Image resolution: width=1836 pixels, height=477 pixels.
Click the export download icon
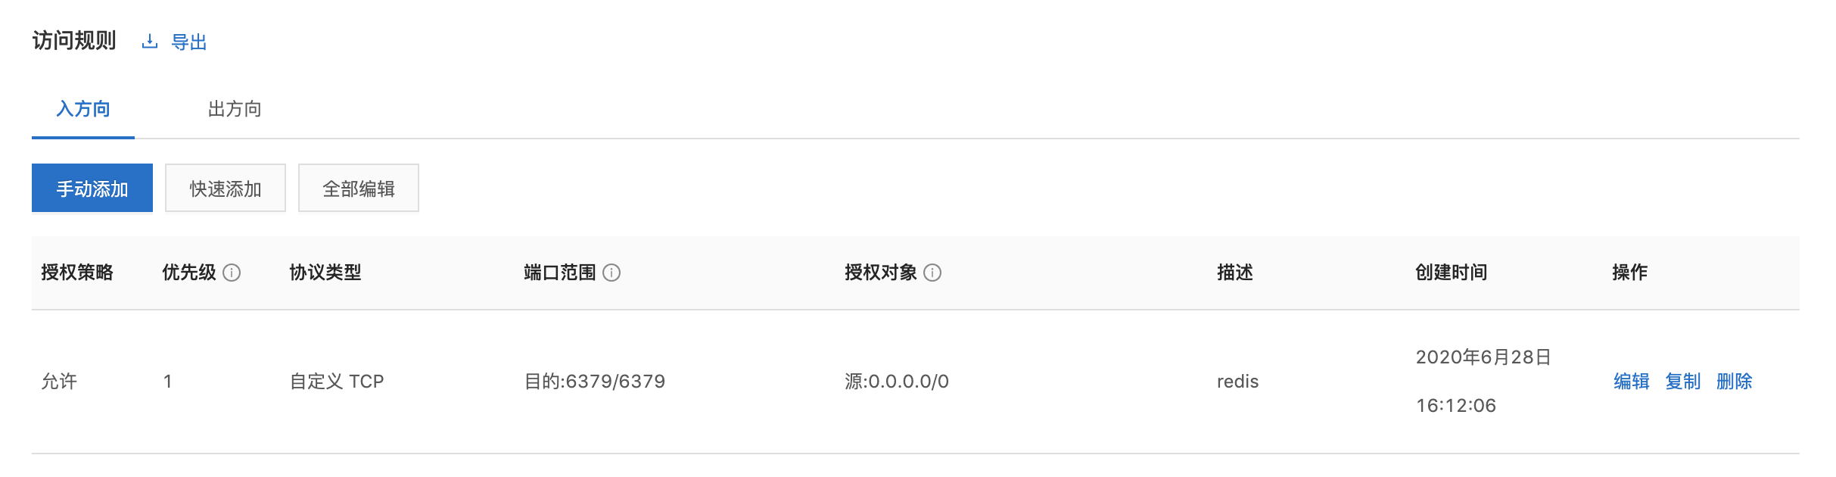(x=150, y=42)
